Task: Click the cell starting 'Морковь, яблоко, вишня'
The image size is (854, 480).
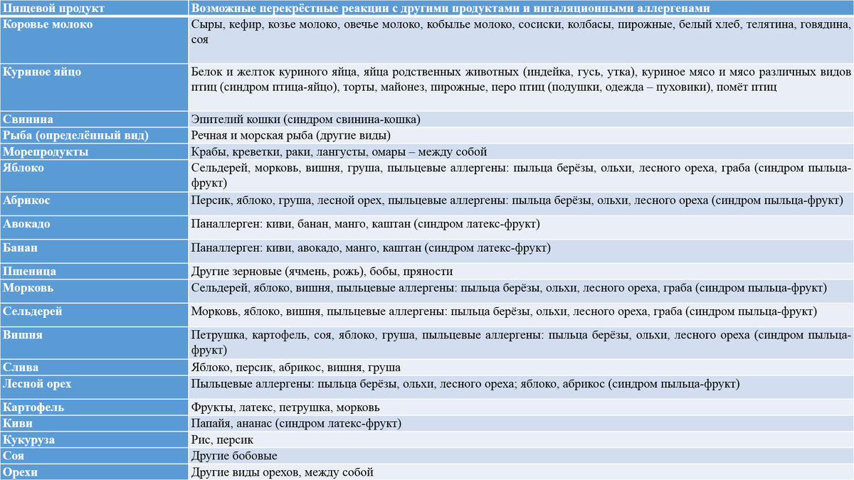Action: (522, 315)
